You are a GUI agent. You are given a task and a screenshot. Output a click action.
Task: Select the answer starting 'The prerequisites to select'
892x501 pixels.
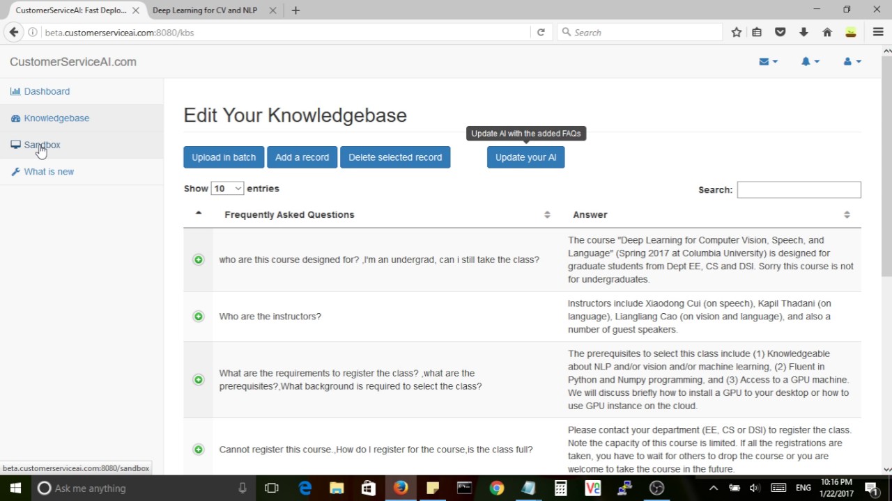708,380
